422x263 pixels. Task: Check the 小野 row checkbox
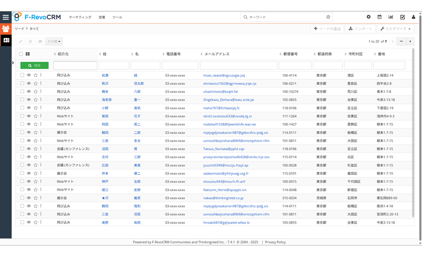[22, 108]
